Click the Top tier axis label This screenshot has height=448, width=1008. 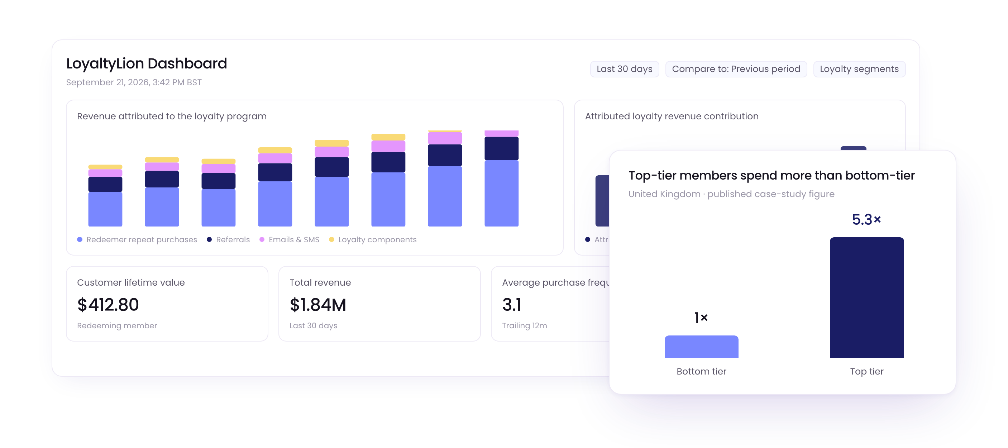click(866, 371)
